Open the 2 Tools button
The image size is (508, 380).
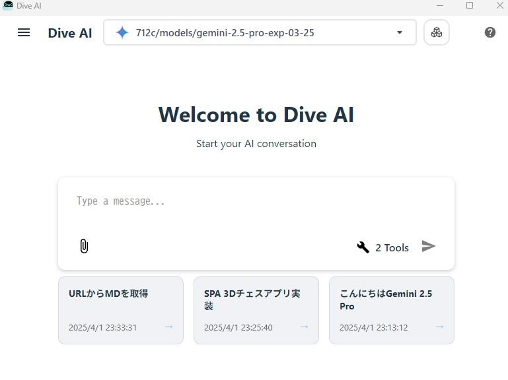click(x=382, y=247)
